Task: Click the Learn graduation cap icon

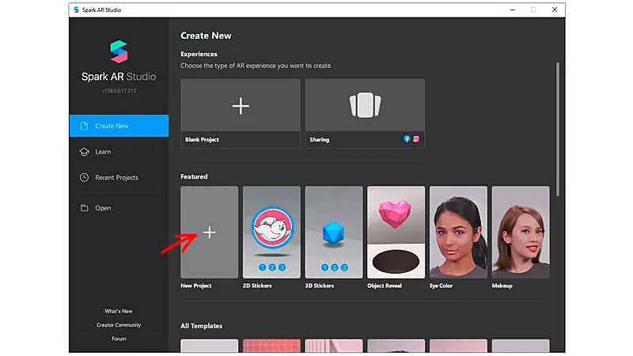Action: (x=84, y=152)
